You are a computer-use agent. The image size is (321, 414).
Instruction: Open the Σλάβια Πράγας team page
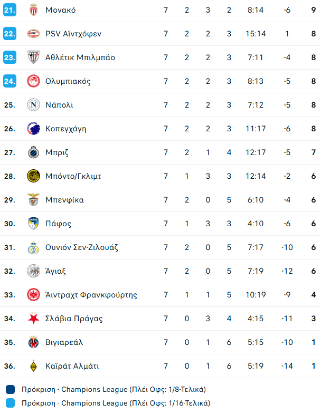(74, 319)
